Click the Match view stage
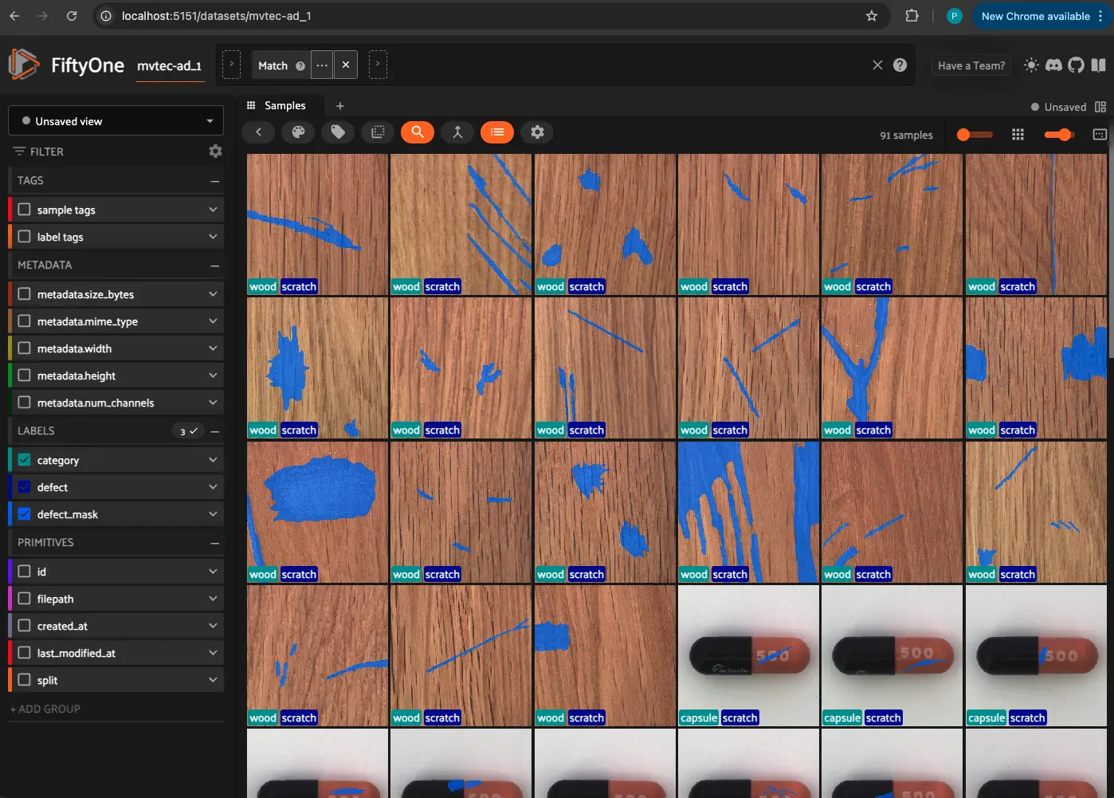The height and width of the screenshot is (798, 1114). tap(273, 65)
